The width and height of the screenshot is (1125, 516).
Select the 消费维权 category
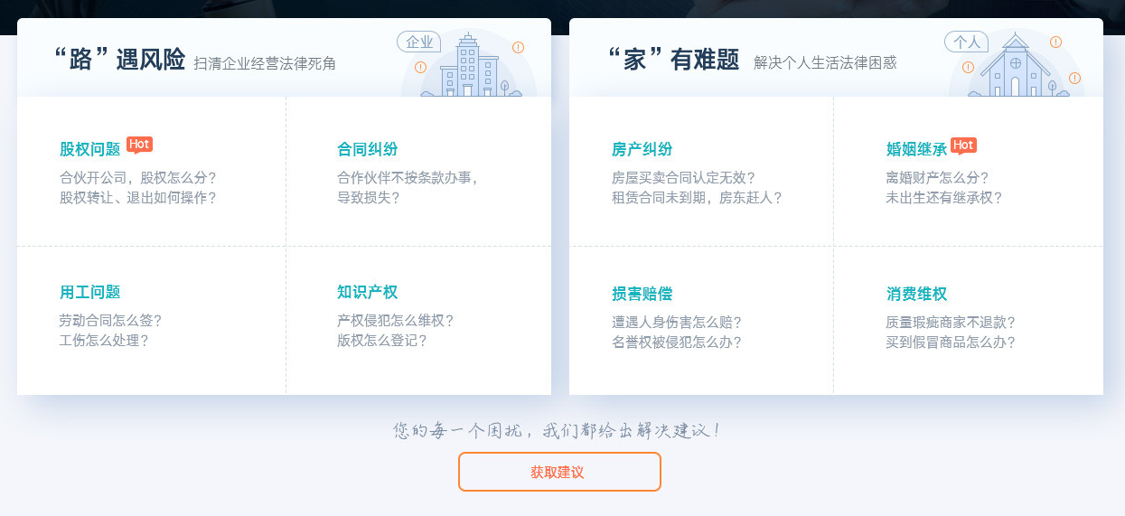point(916,294)
